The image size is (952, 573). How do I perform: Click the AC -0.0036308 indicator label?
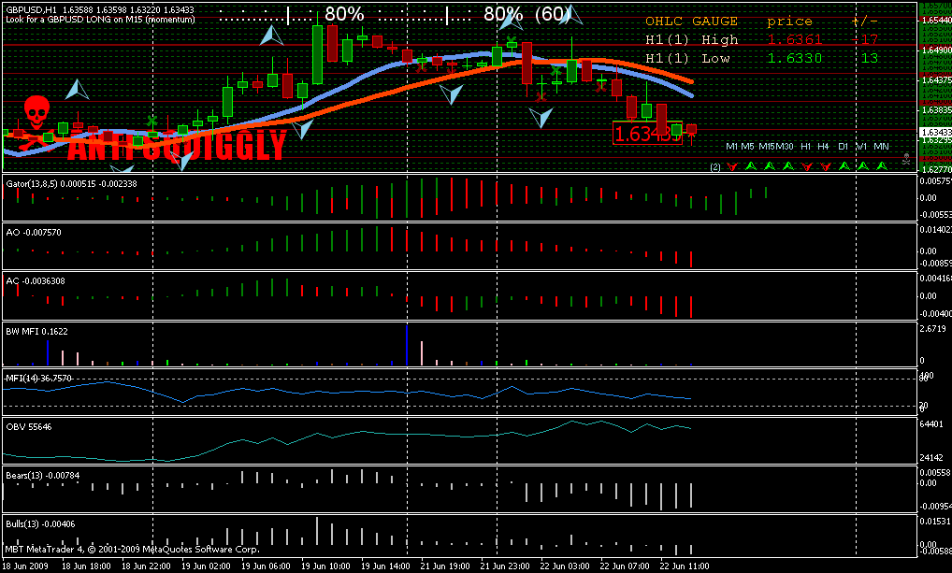36,281
